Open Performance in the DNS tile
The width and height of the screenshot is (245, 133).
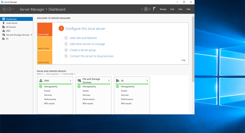(50, 99)
